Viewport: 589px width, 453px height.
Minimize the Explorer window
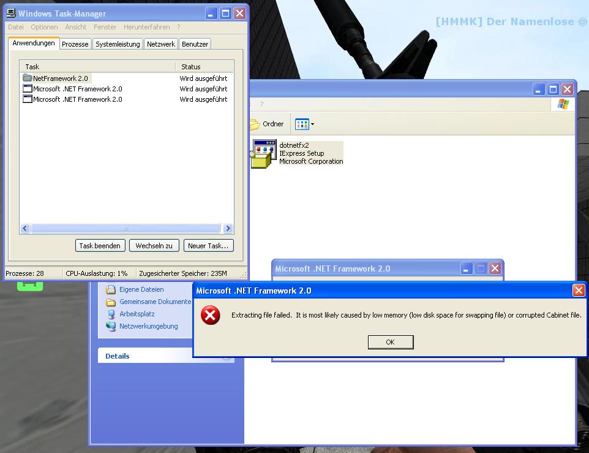coord(539,89)
